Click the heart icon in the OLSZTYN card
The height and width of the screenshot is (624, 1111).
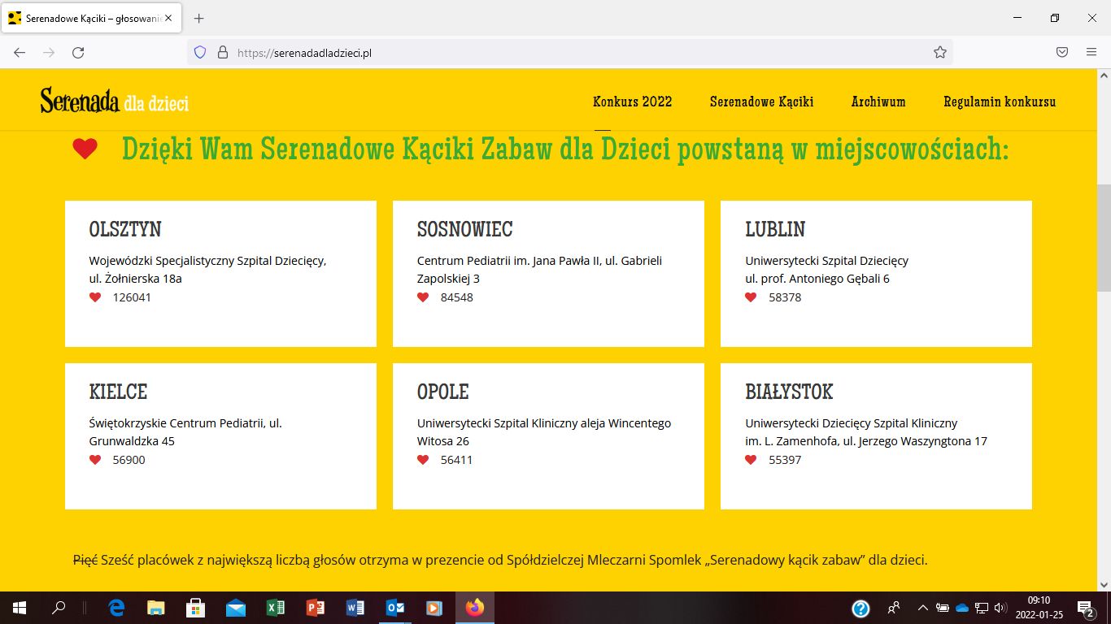pos(95,297)
